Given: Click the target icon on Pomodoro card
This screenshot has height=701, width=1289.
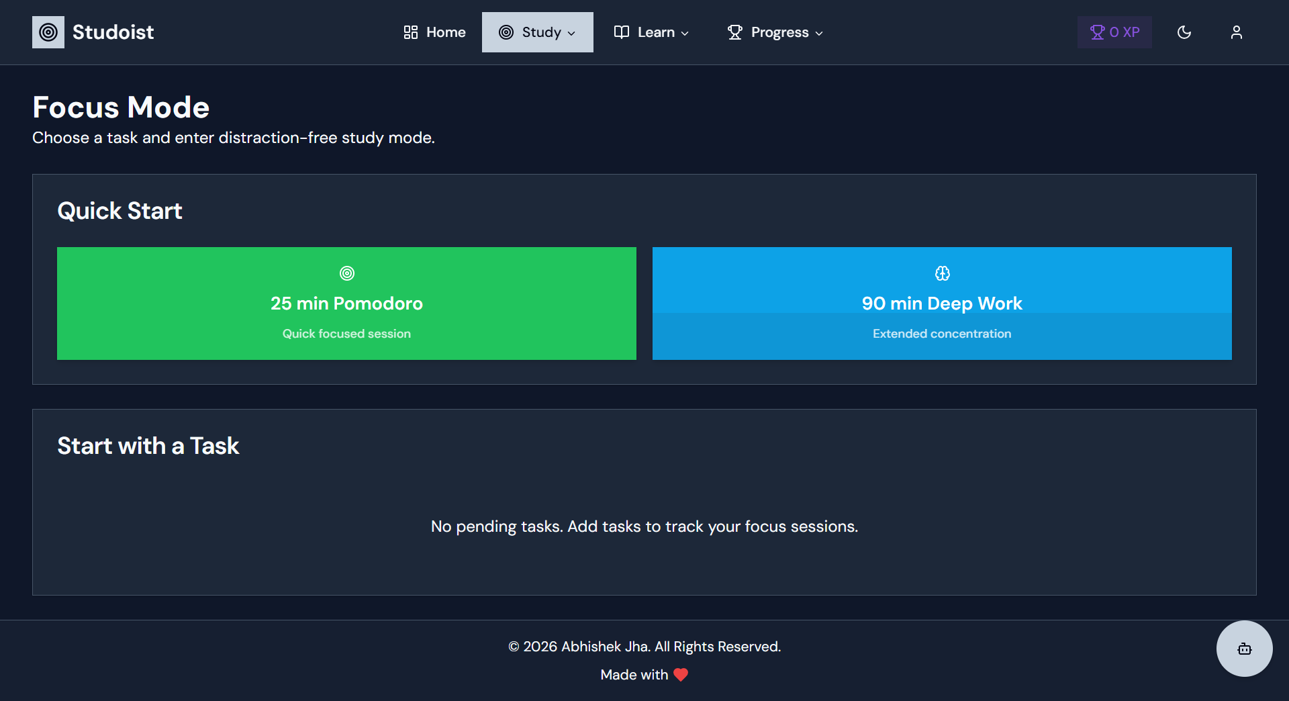Looking at the screenshot, I should (346, 273).
